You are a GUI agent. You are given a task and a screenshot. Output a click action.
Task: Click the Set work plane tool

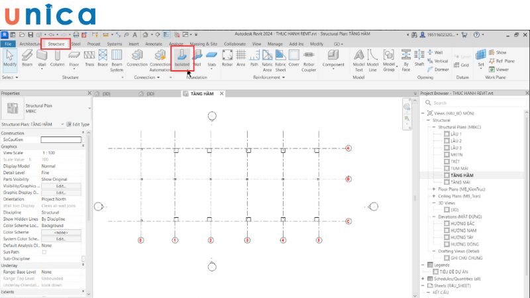pyautogui.click(x=481, y=58)
